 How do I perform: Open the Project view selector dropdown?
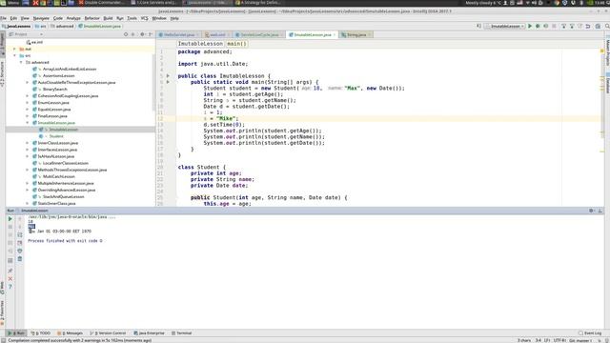(26, 34)
